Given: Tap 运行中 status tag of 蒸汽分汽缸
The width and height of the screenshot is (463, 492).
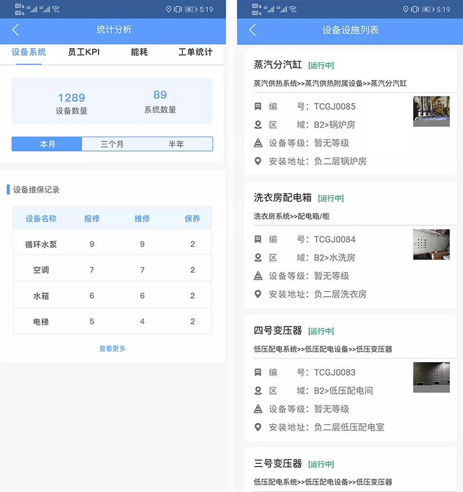Looking at the screenshot, I should tap(321, 65).
